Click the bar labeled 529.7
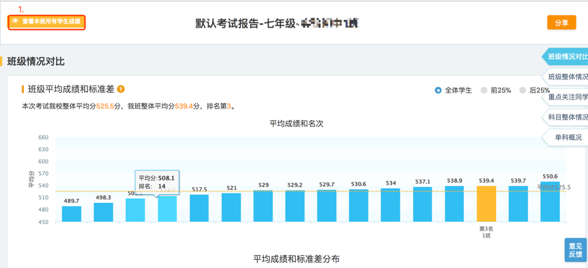 pyautogui.click(x=326, y=206)
